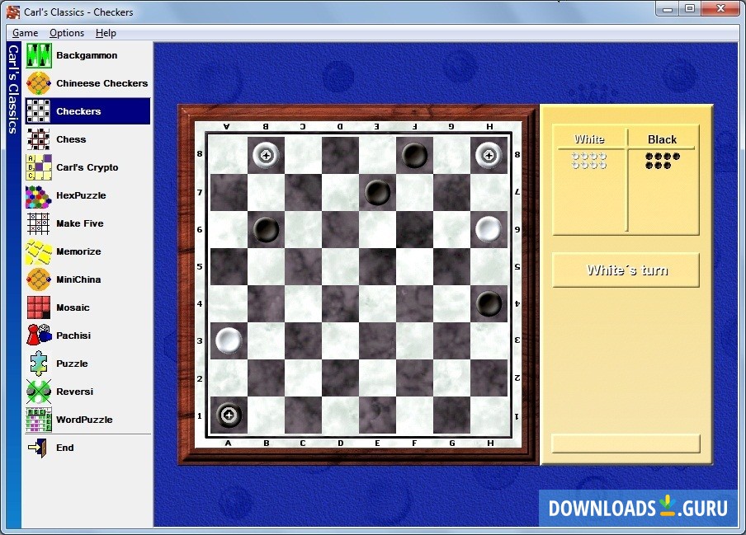This screenshot has width=746, height=535.
Task: Click the empty dark square D4
Action: (x=340, y=303)
